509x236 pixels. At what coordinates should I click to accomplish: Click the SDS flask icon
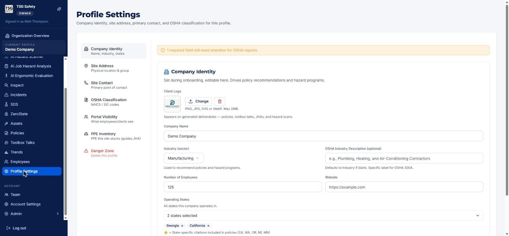point(6,104)
